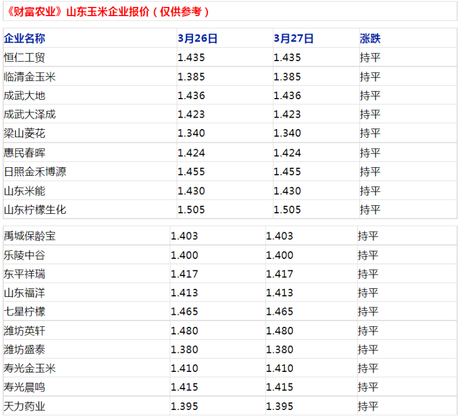Screen dimensions: 462x418
Task: Click the company name 日照金禾博源
Action: pos(35,171)
